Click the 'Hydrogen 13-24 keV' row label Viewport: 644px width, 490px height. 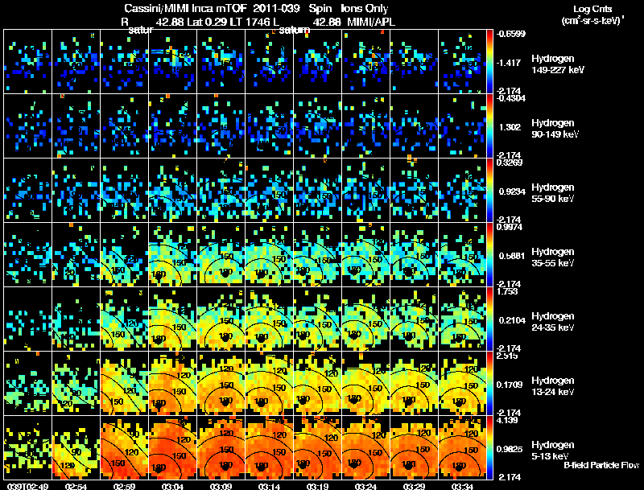pos(553,386)
